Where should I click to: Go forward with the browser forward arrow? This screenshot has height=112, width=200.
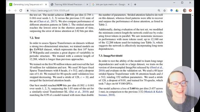15,11
